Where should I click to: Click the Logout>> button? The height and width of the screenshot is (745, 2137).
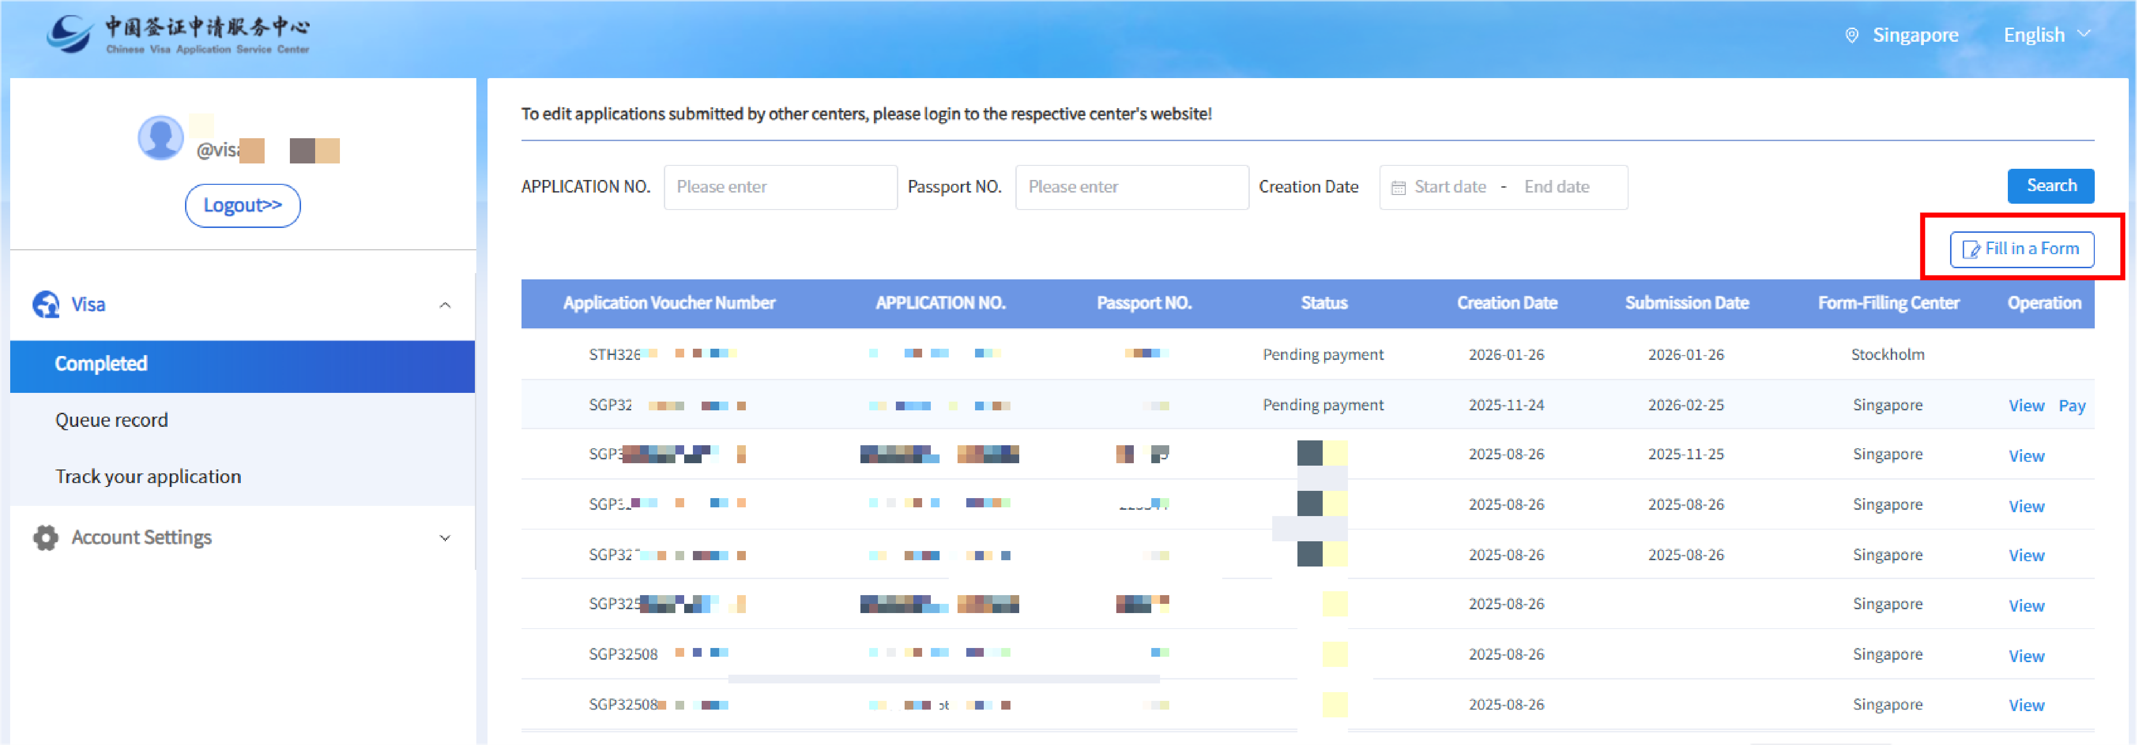pyautogui.click(x=242, y=206)
